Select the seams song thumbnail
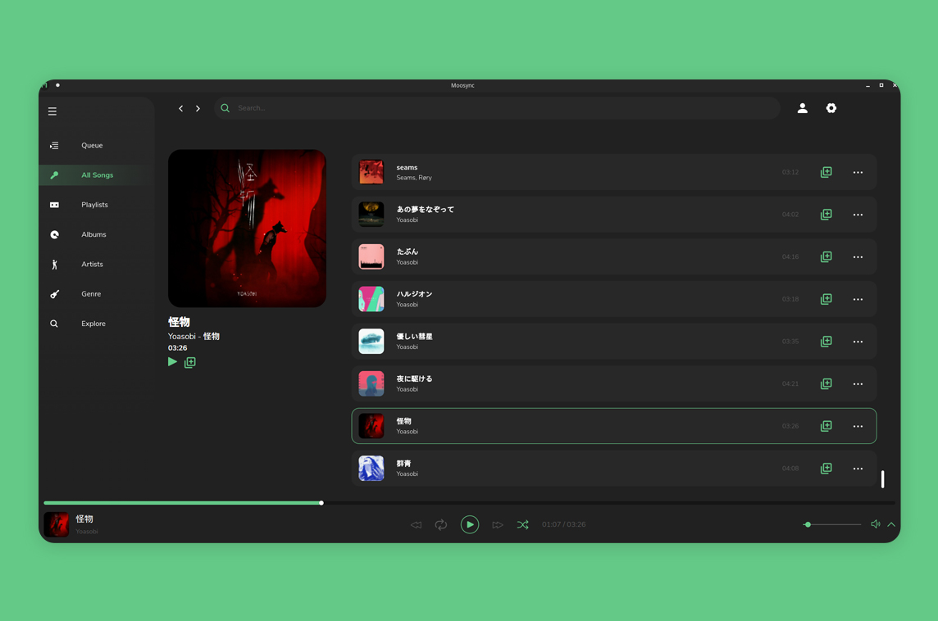 pos(371,172)
